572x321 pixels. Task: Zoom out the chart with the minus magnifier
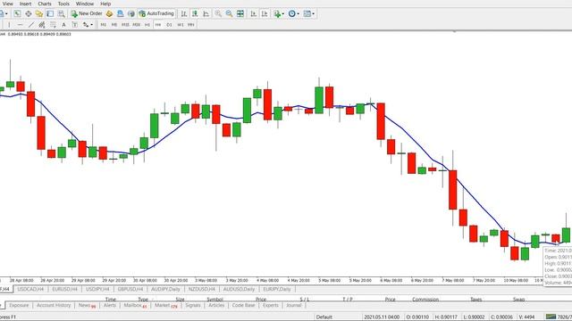(x=229, y=14)
